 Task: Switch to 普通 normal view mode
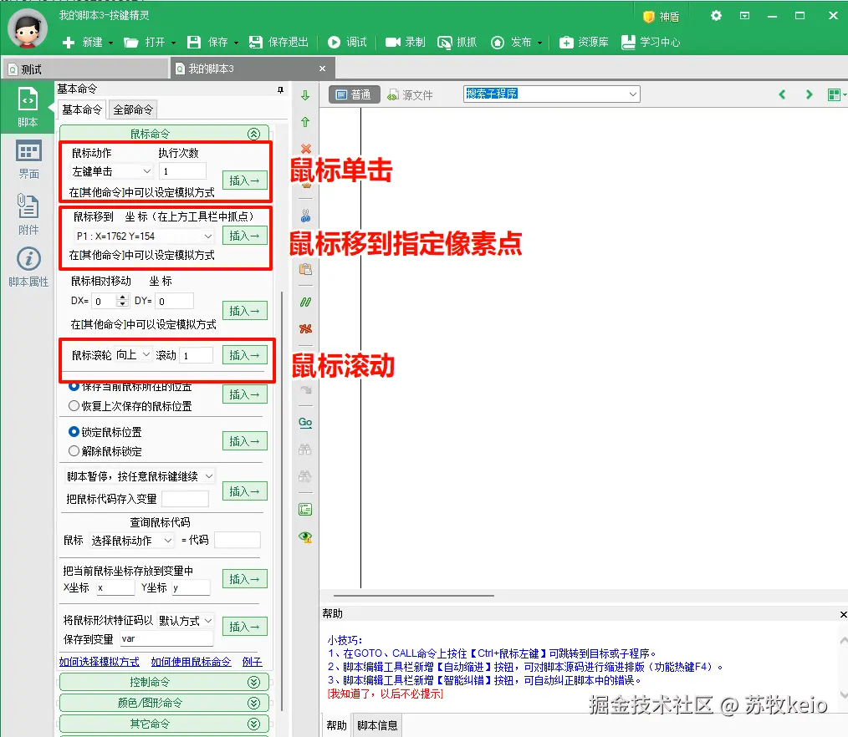pos(355,95)
